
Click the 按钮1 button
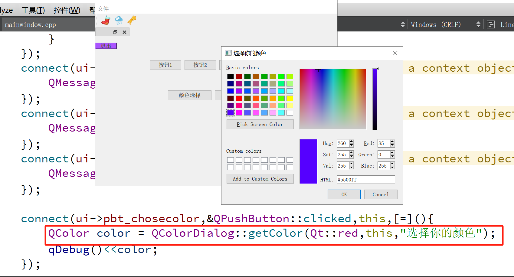(165, 65)
